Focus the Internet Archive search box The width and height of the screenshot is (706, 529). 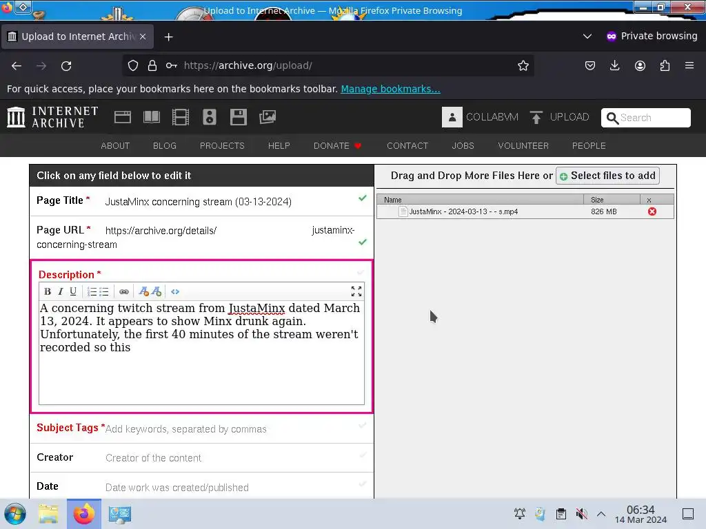pyautogui.click(x=645, y=118)
